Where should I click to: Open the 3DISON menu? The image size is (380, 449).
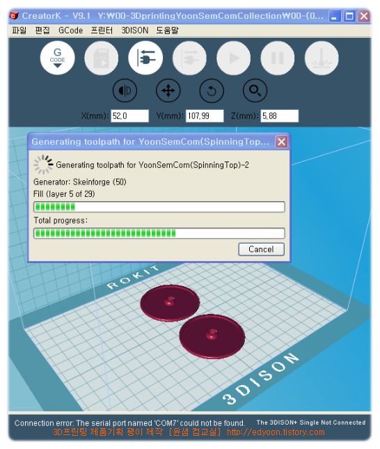(134, 31)
